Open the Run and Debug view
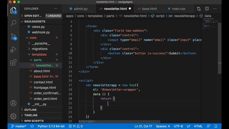Screen dimensions: 229x129 (13, 49)
